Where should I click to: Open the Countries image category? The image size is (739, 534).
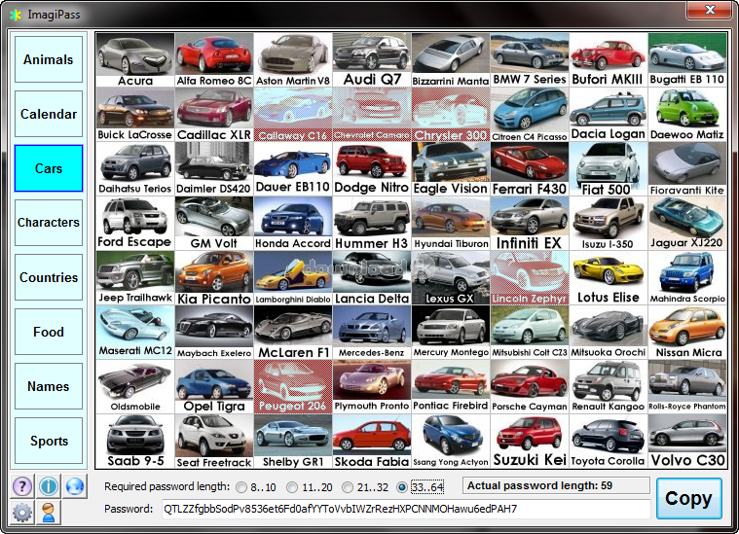coord(49,277)
